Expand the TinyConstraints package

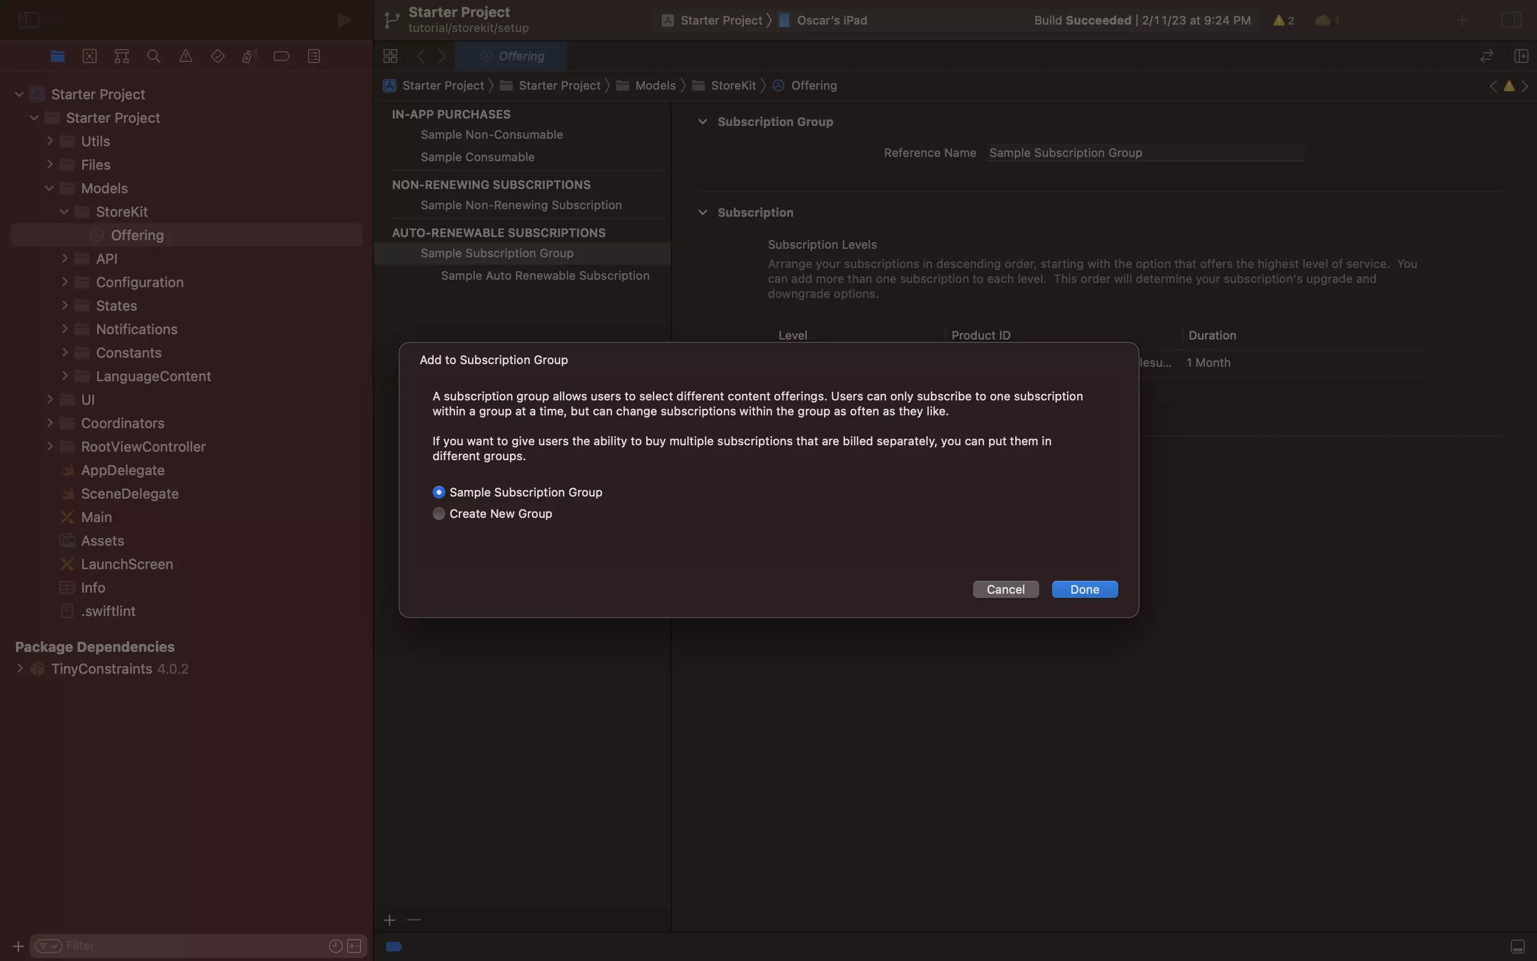click(x=20, y=668)
